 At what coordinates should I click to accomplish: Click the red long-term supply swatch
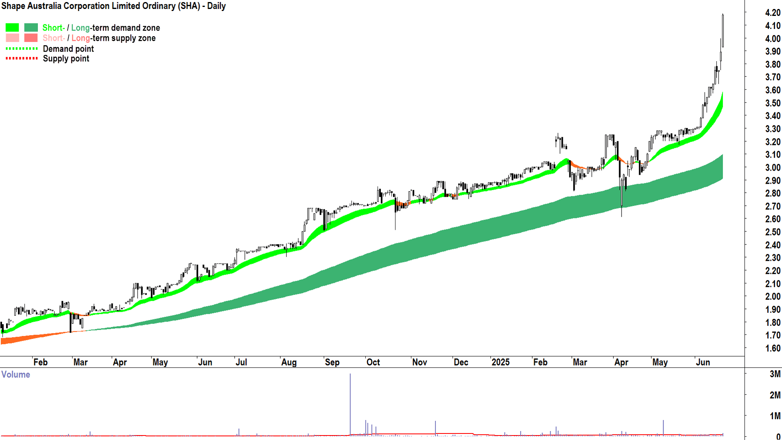31,38
